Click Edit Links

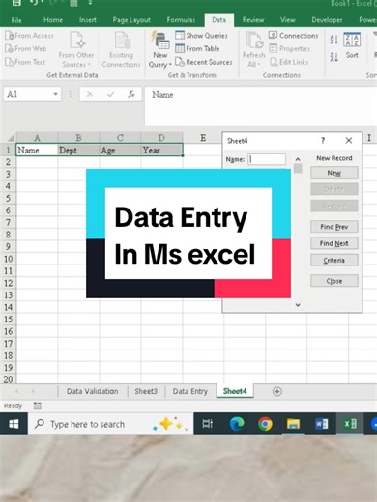coord(289,62)
